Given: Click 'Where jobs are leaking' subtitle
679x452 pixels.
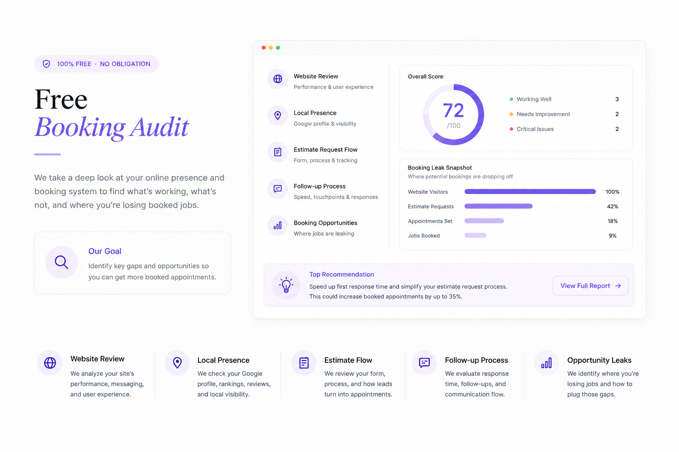Looking at the screenshot, I should point(324,234).
